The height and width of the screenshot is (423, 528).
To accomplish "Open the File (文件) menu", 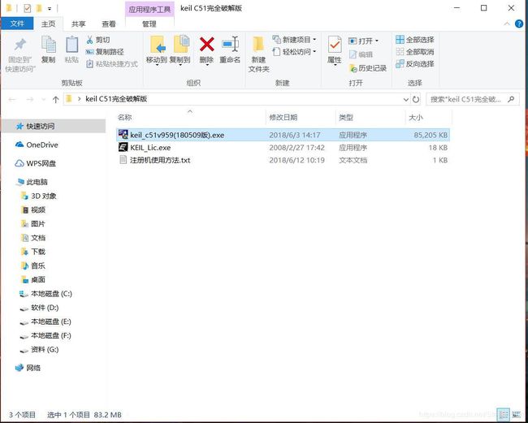I will (17, 24).
